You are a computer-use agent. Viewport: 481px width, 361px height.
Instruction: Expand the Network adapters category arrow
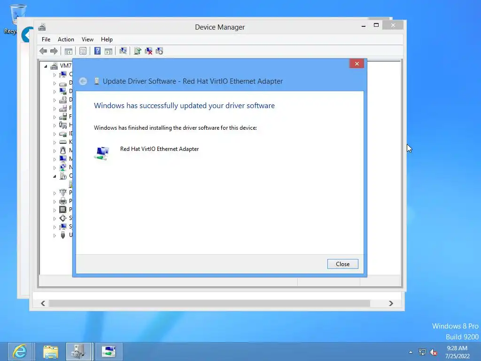point(54,168)
